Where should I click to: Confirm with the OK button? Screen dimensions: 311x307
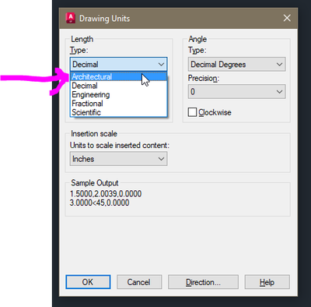[x=88, y=282]
